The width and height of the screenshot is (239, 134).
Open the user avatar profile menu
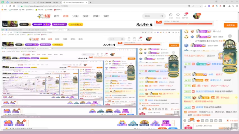pyautogui.click(x=197, y=16)
